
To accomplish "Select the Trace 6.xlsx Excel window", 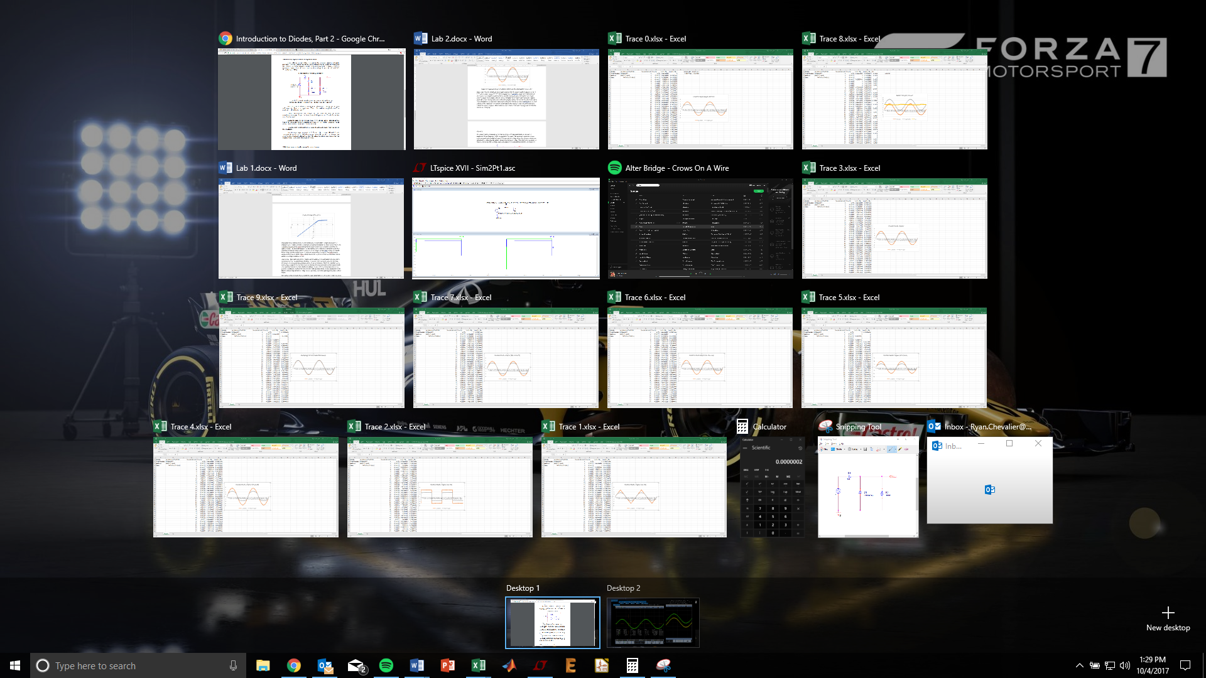I will [700, 358].
